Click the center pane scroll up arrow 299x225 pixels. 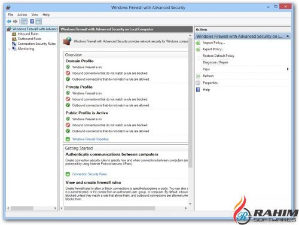point(190,35)
